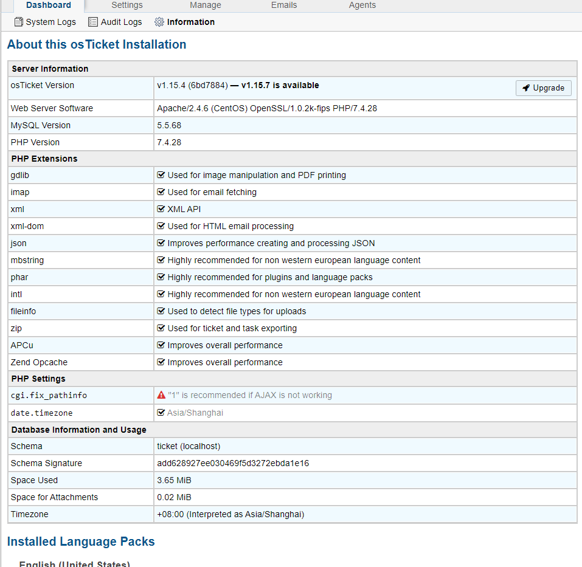Screen dimensions: 582x567
Task: Click 'Improves performance creating and processing JSON'
Action: (x=271, y=243)
